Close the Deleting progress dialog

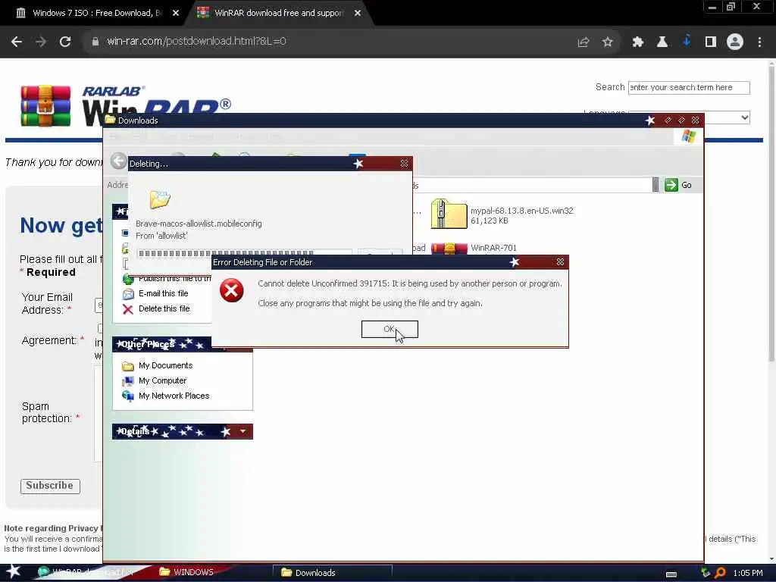tap(405, 164)
